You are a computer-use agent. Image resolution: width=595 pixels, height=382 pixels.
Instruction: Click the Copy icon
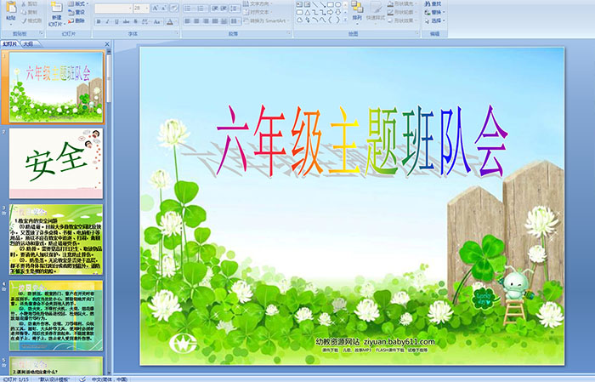click(24, 12)
